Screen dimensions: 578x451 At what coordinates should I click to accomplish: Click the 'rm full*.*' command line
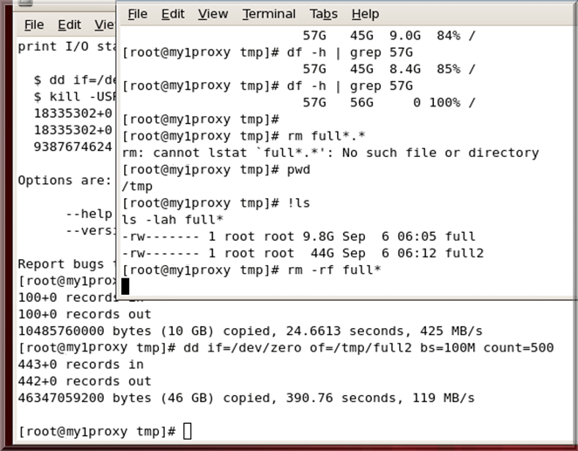point(244,136)
